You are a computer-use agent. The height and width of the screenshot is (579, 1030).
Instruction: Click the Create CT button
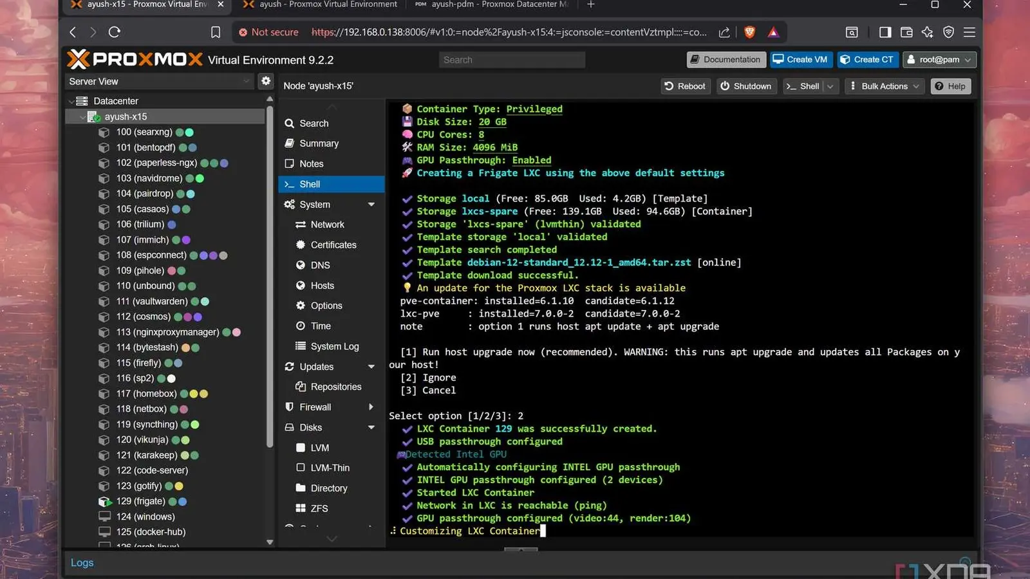point(868,60)
